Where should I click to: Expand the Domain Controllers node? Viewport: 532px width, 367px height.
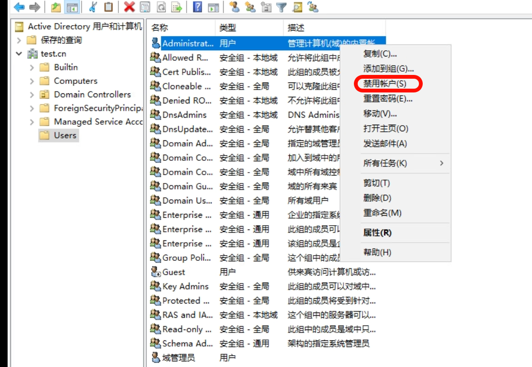[32, 94]
